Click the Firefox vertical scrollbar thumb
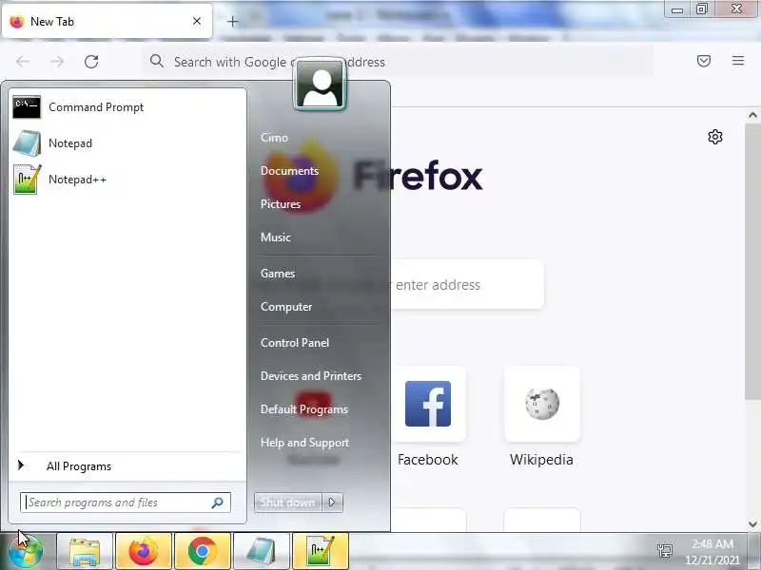The width and height of the screenshot is (761, 570). [752, 262]
